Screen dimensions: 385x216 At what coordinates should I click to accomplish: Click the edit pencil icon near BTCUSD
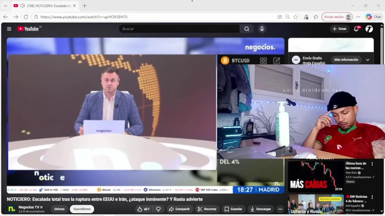pos(276,61)
